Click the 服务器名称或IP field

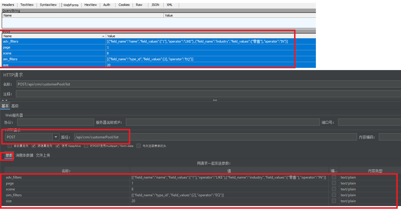tap(223, 122)
